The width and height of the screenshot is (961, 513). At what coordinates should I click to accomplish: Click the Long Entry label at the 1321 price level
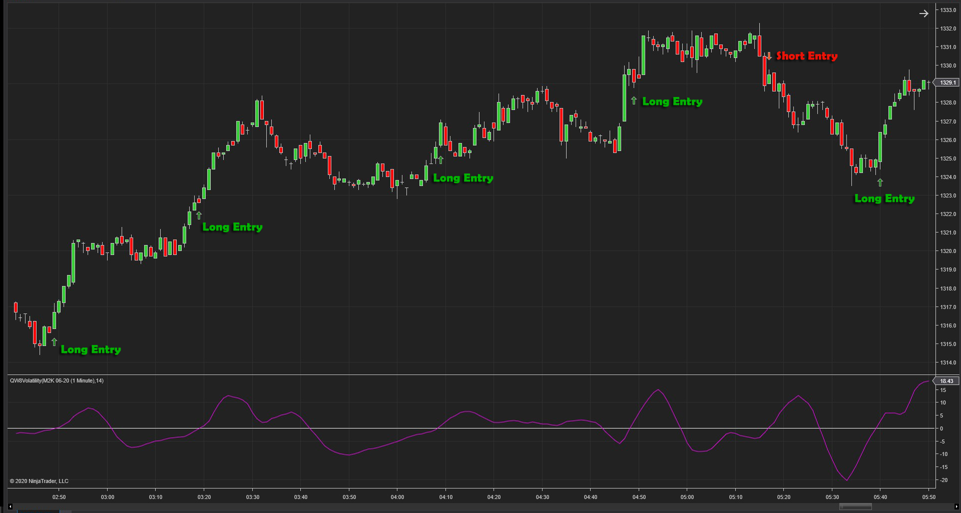[232, 227]
